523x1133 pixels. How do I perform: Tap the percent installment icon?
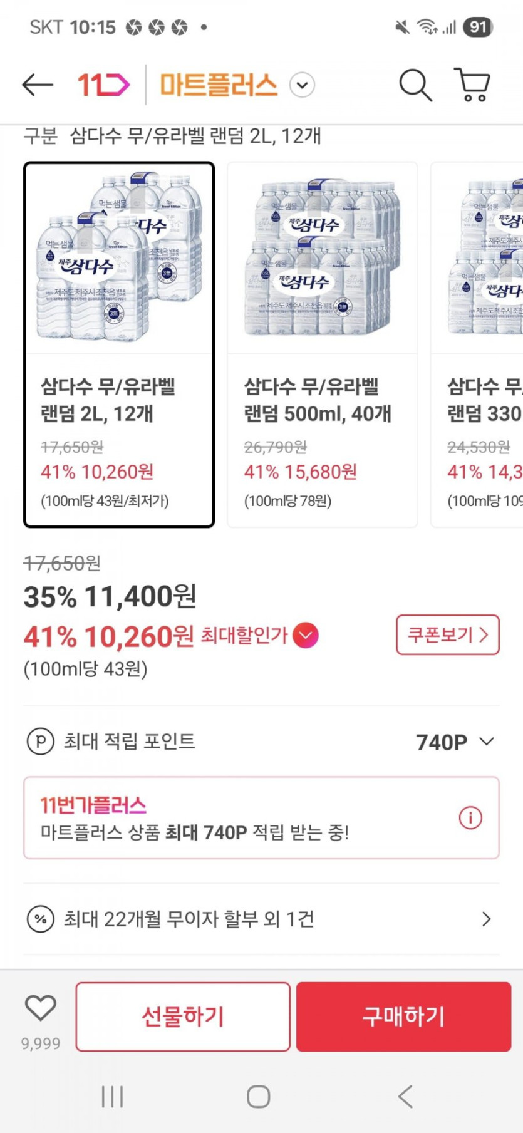40,919
